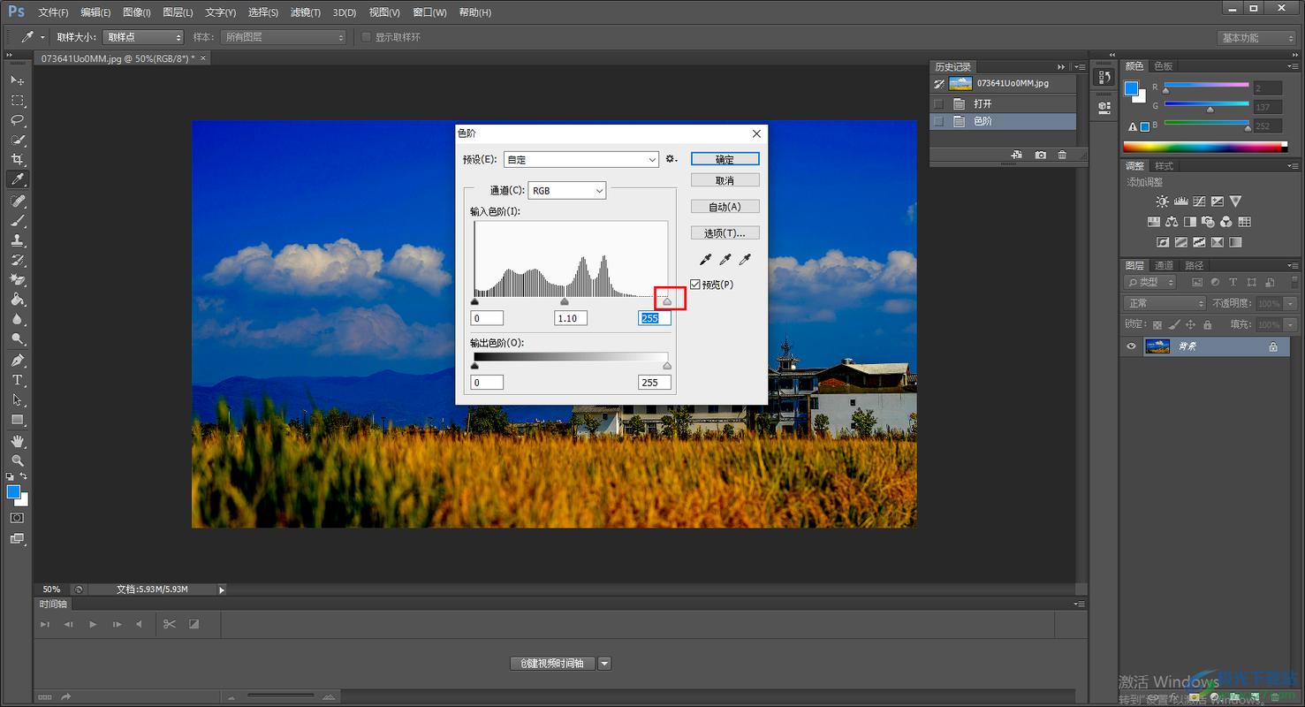
Task: Select the Lasso tool
Action: (18, 119)
